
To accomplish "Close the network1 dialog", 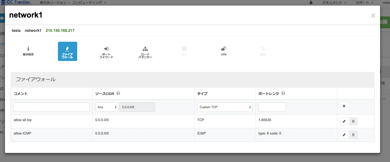I will 373,16.
